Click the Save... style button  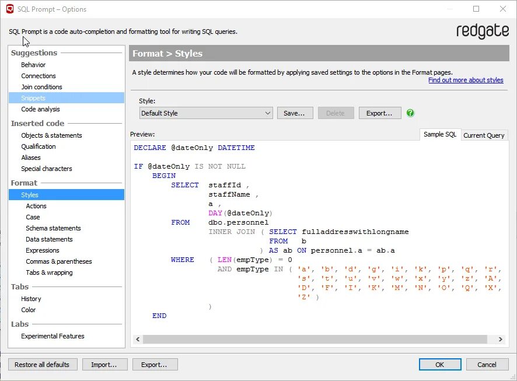coord(295,113)
